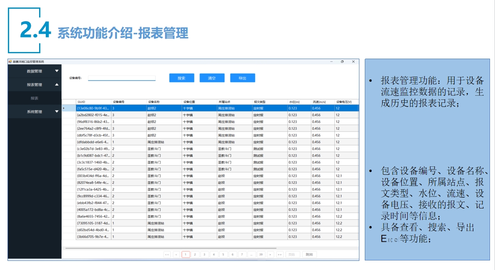495x270 pixels.
Task: Collapse the 报表管理 sidebar arrow
Action: [57, 84]
